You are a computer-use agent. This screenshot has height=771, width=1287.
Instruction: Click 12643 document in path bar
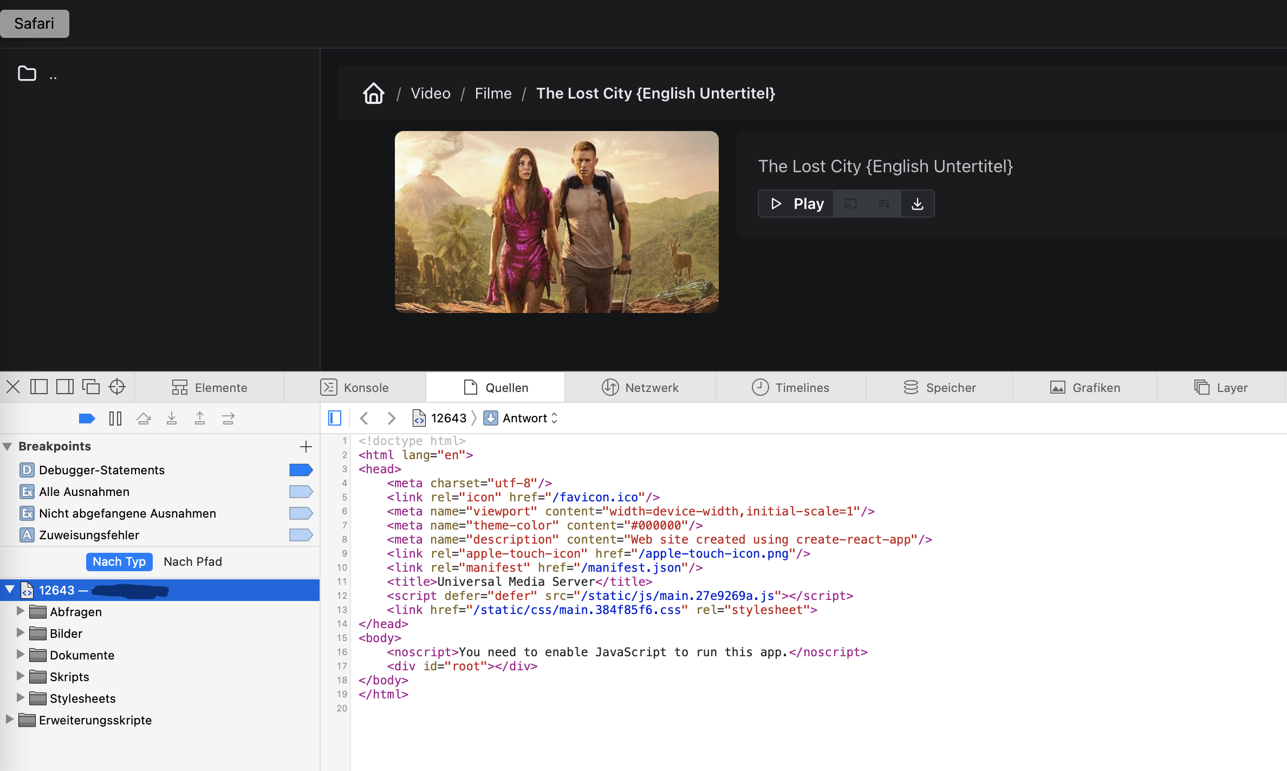click(x=439, y=418)
